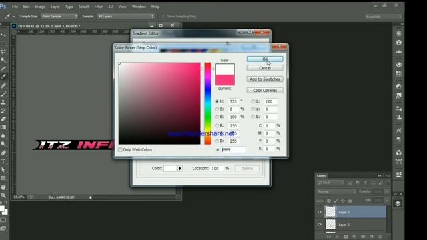
Task: Select the R red radio button
Action: pyautogui.click(x=217, y=125)
